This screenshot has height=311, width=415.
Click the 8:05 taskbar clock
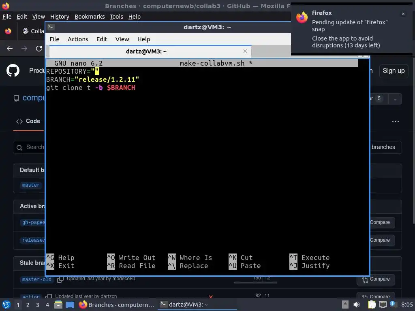[x=407, y=305]
